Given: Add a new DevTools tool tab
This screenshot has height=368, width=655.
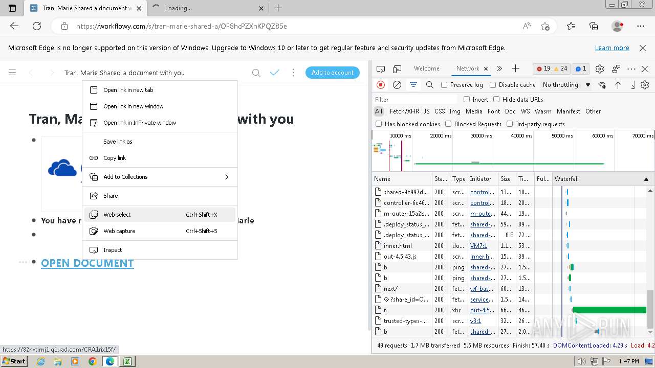Looking at the screenshot, I should pyautogui.click(x=515, y=68).
